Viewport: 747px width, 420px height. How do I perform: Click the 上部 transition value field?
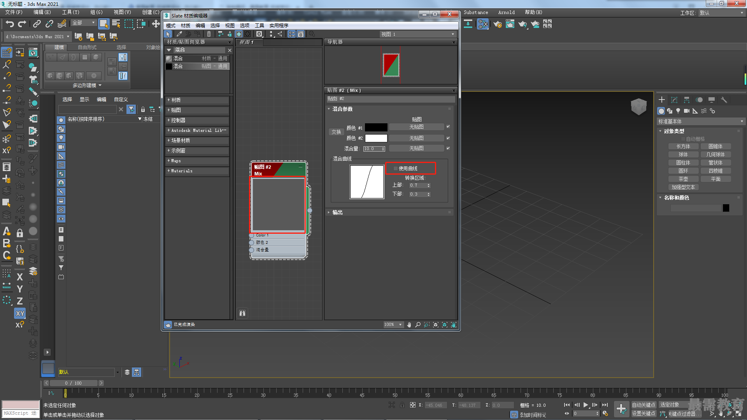(x=417, y=185)
